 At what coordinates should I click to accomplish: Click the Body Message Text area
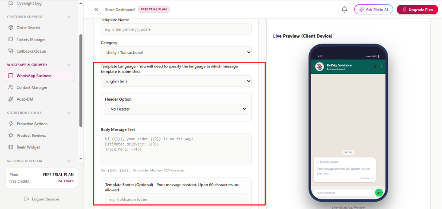[x=176, y=149]
